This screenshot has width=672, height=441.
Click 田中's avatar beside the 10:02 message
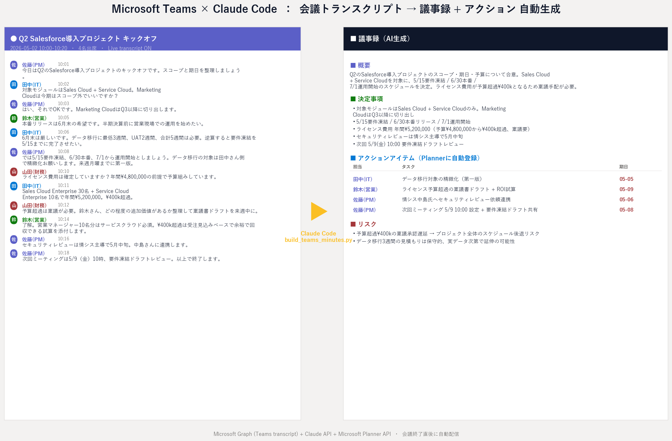pyautogui.click(x=14, y=85)
